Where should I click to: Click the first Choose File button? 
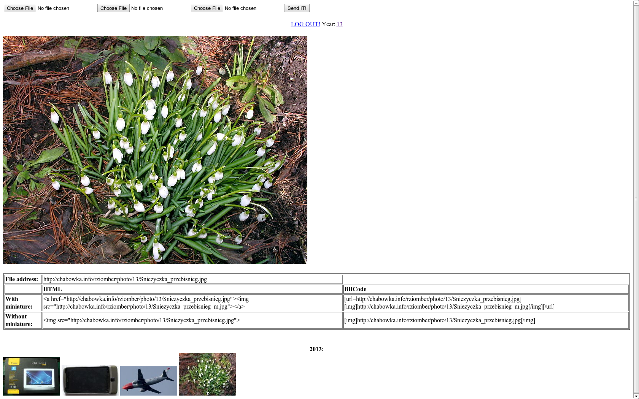(x=19, y=8)
